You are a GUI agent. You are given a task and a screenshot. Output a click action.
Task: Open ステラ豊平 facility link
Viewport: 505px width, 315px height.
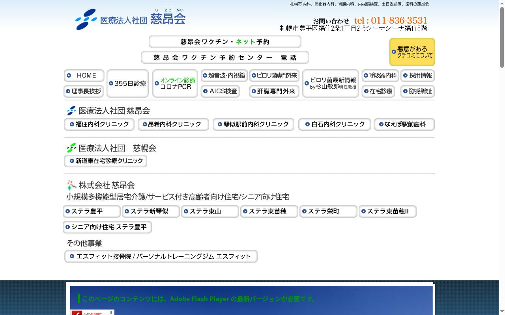(x=92, y=211)
